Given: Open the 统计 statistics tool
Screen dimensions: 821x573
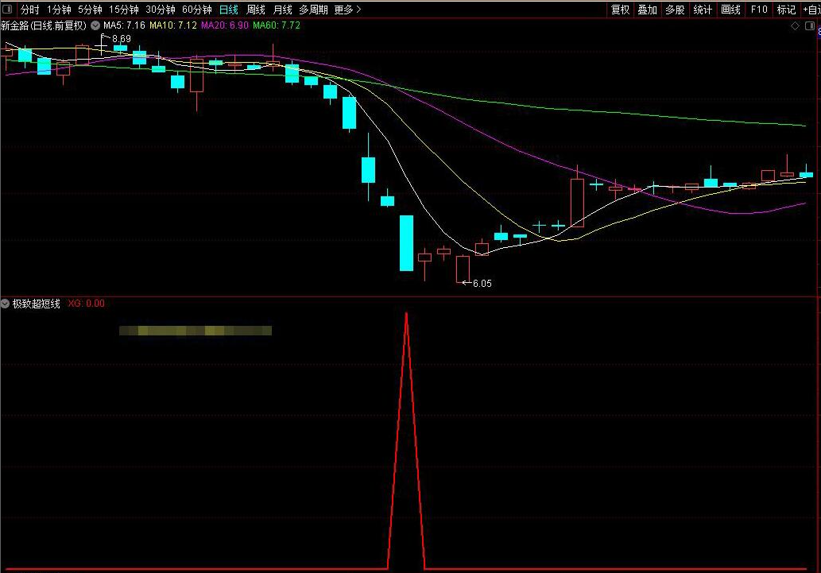Looking at the screenshot, I should point(703,10).
